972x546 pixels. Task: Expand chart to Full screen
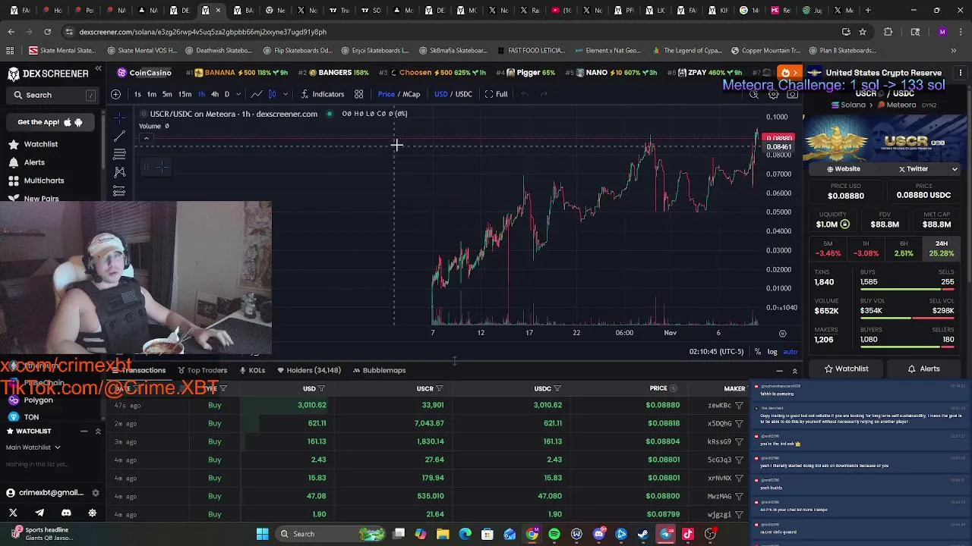coord(496,94)
